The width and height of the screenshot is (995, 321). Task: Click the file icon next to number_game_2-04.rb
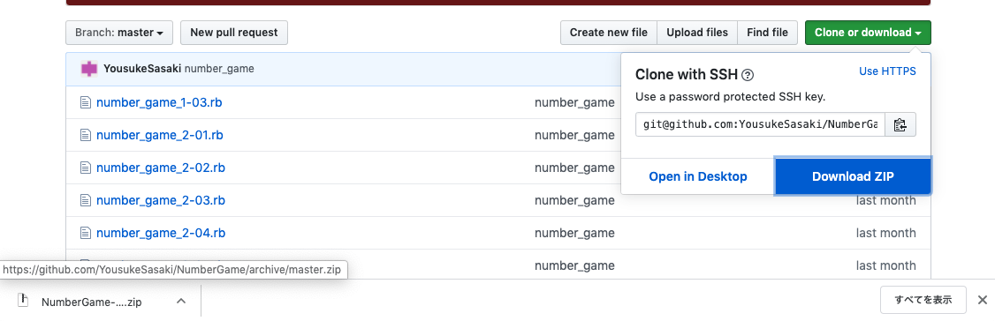(86, 233)
